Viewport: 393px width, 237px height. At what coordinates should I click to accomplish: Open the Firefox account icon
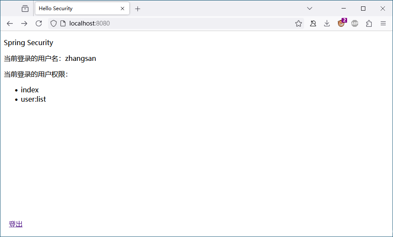(313, 23)
